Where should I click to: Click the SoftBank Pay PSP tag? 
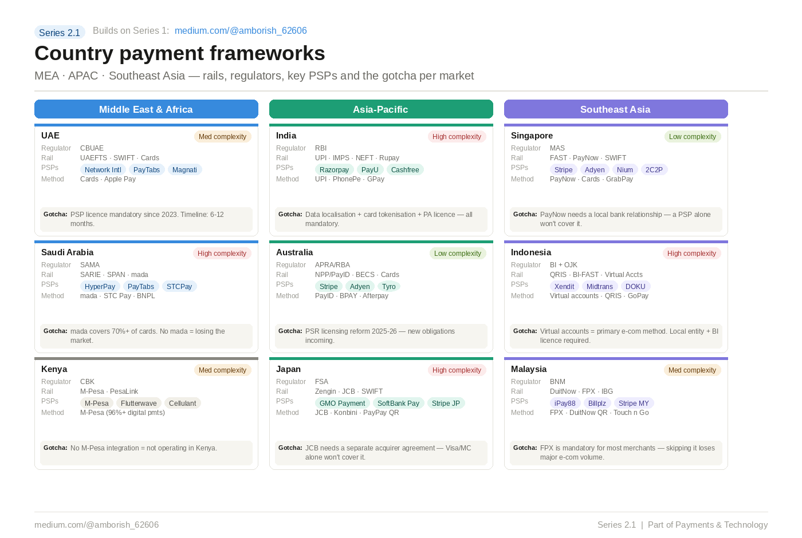398,403
